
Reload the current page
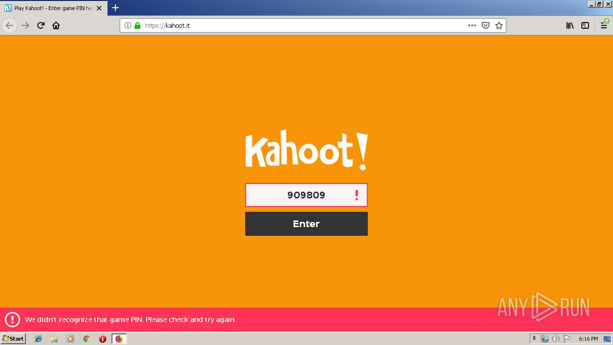click(x=41, y=25)
